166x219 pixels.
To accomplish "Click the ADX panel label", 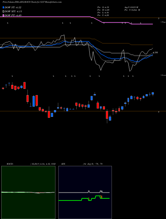I will coord(63,164).
